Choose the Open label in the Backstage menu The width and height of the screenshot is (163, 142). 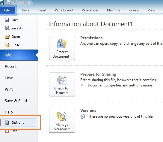(x=16, y=37)
